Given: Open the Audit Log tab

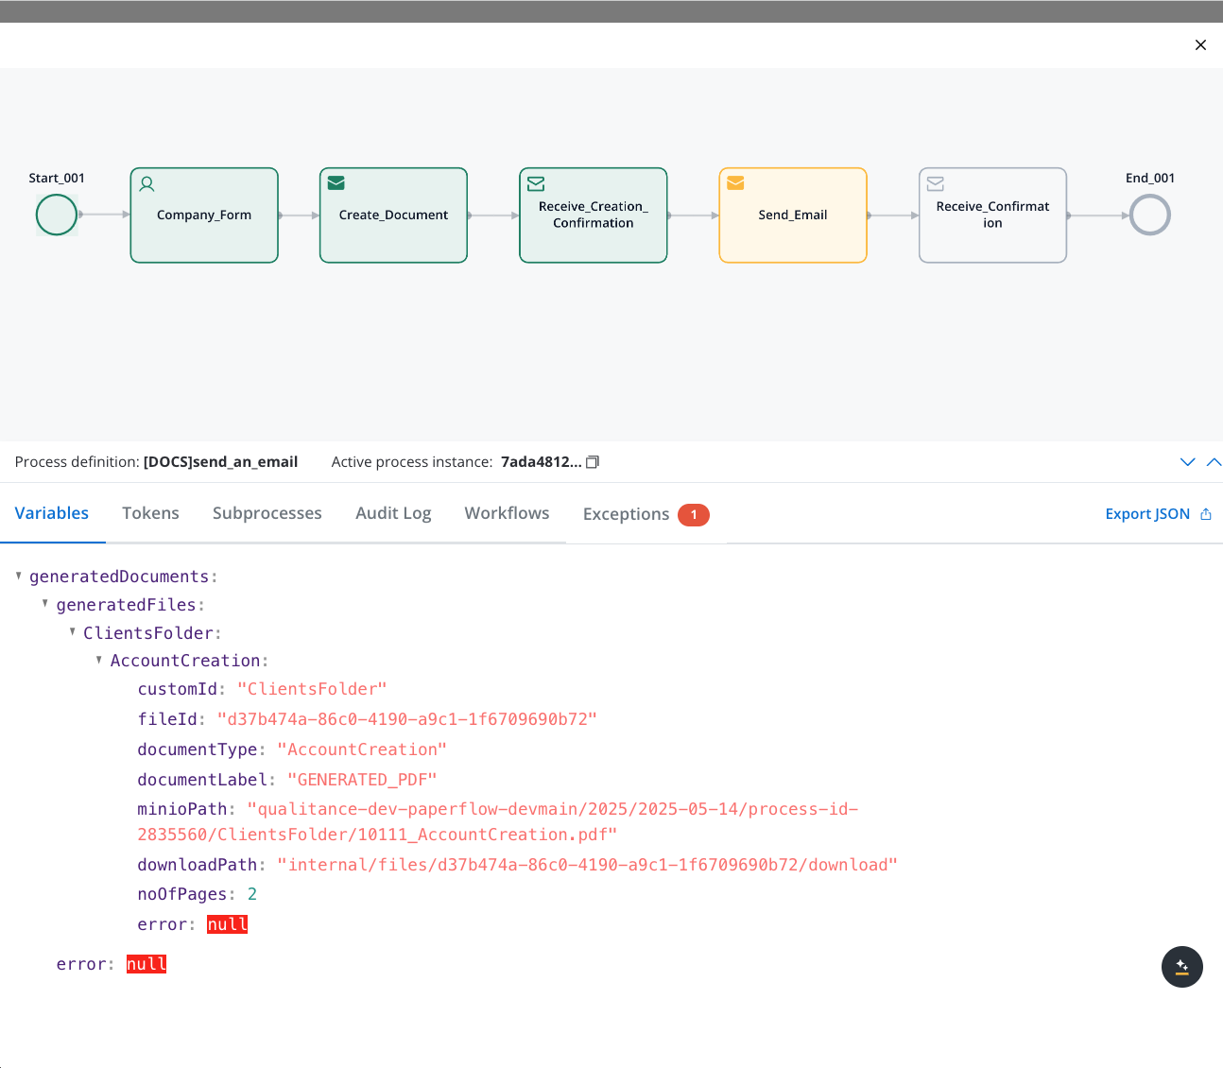Looking at the screenshot, I should point(393,513).
